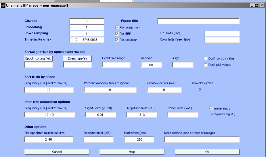Enable Don't plot values checkbox

[205, 65]
